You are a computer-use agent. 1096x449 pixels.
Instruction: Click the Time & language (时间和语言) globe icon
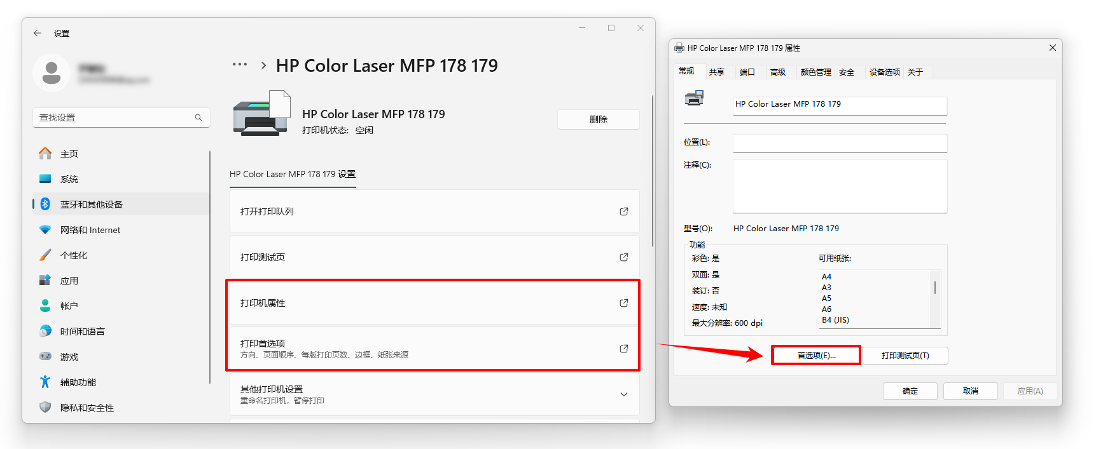(45, 332)
